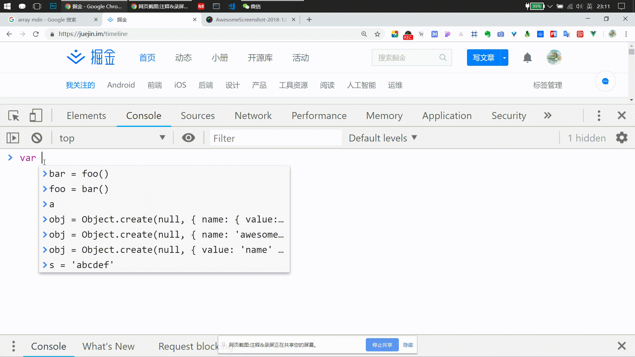Open DevTools three-dot customize menu

point(599,116)
